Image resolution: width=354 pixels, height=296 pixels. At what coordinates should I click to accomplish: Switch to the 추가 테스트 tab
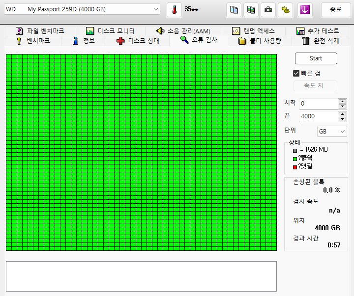pos(317,31)
